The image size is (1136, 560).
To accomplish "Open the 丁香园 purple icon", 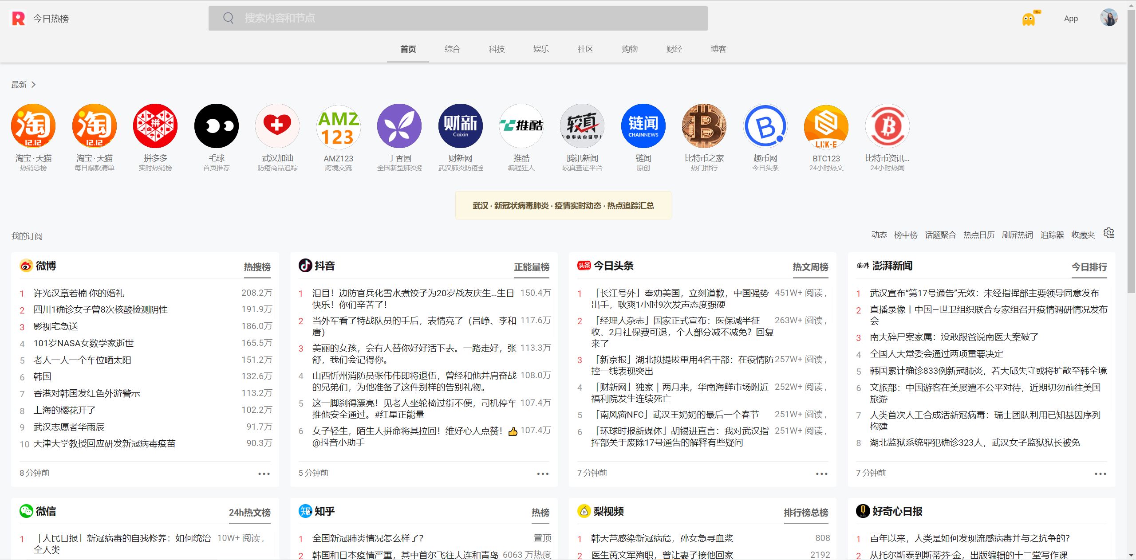I will 399,126.
